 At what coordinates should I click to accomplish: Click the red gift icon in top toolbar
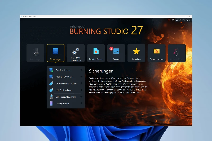[169, 20]
